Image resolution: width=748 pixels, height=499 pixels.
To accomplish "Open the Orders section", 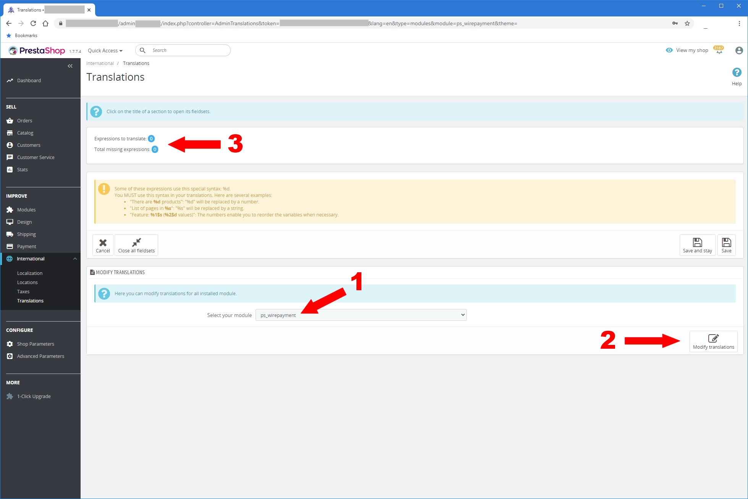I will coord(24,120).
